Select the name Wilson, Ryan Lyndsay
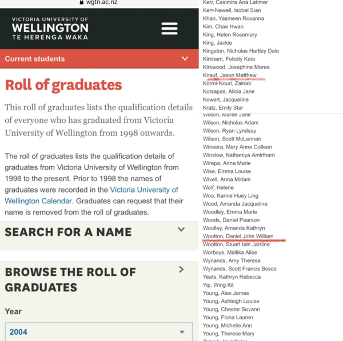This screenshot has height=341, width=343. (229, 130)
